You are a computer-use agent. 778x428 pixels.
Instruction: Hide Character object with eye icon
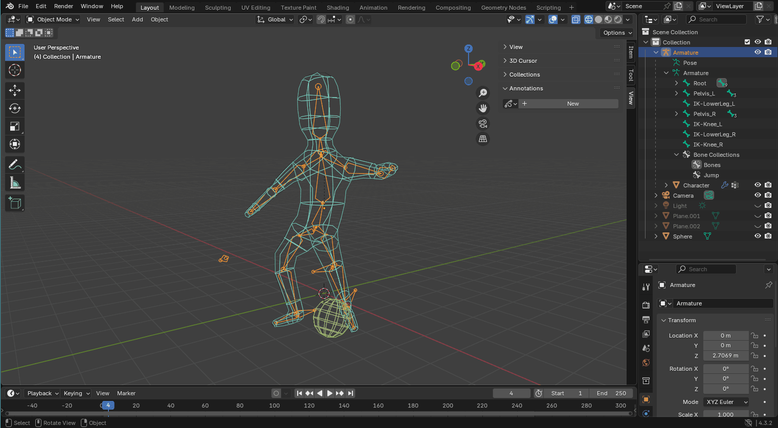coord(758,185)
